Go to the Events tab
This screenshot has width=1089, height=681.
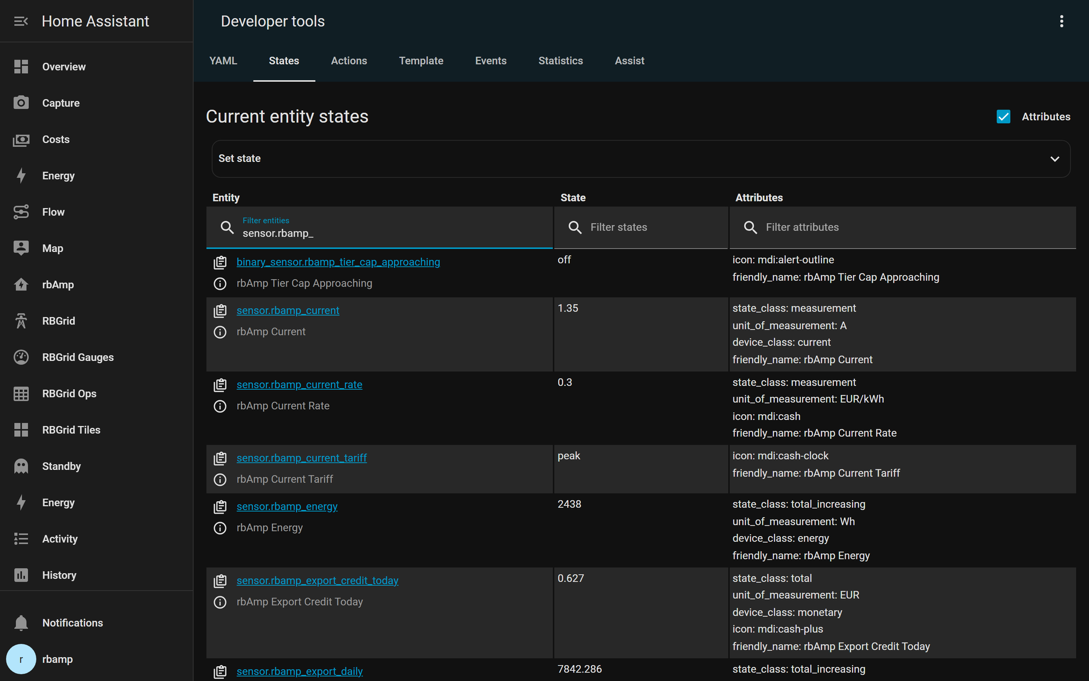(x=491, y=61)
